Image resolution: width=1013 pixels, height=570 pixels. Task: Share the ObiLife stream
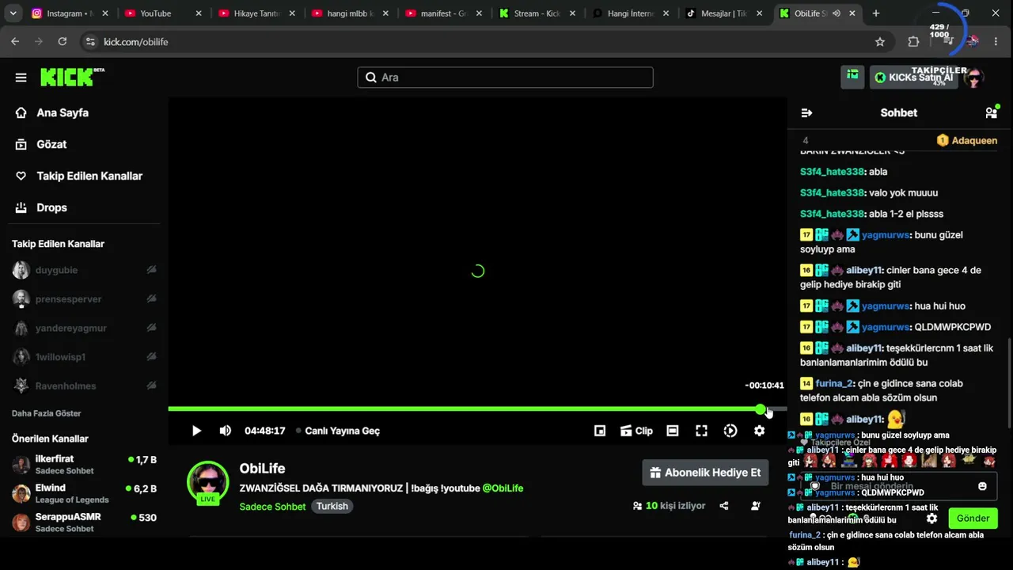724,506
